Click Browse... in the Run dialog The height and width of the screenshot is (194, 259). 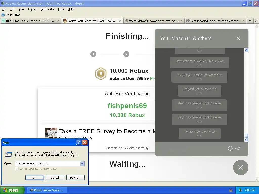(75, 178)
